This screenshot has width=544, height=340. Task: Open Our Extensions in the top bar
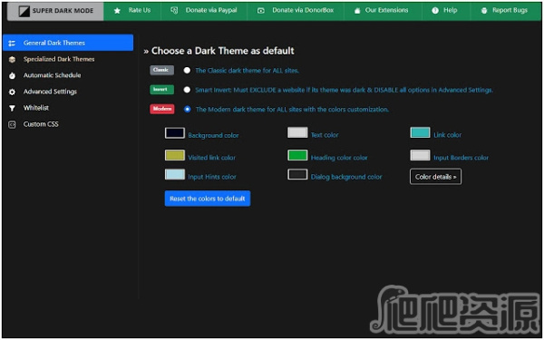click(383, 10)
